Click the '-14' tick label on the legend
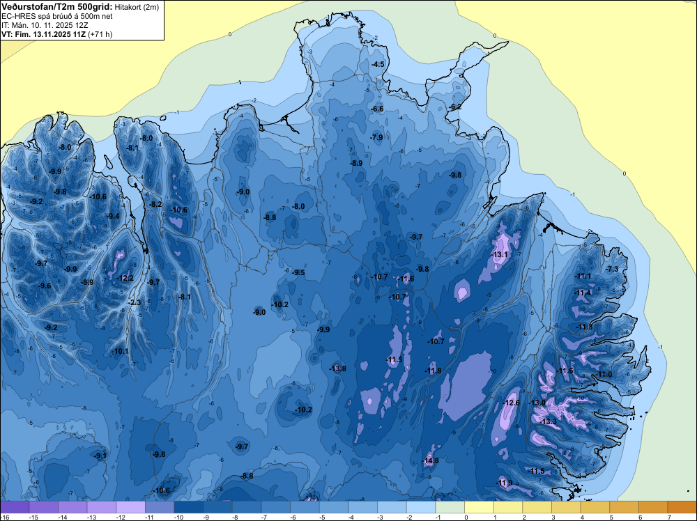The height and width of the screenshot is (521, 697). tap(62, 517)
